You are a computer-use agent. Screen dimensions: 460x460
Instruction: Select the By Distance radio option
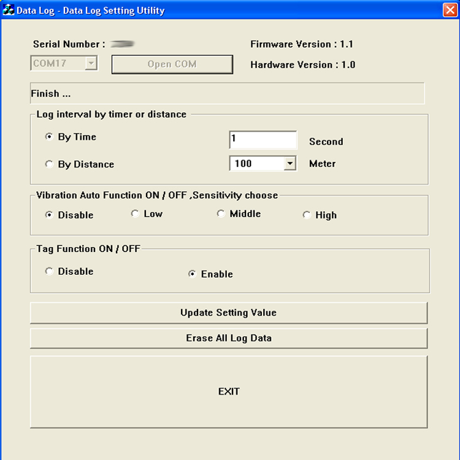49,164
